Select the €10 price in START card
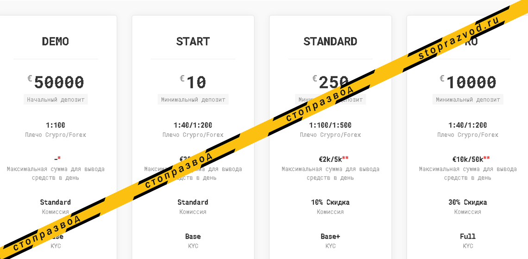 click(x=195, y=83)
